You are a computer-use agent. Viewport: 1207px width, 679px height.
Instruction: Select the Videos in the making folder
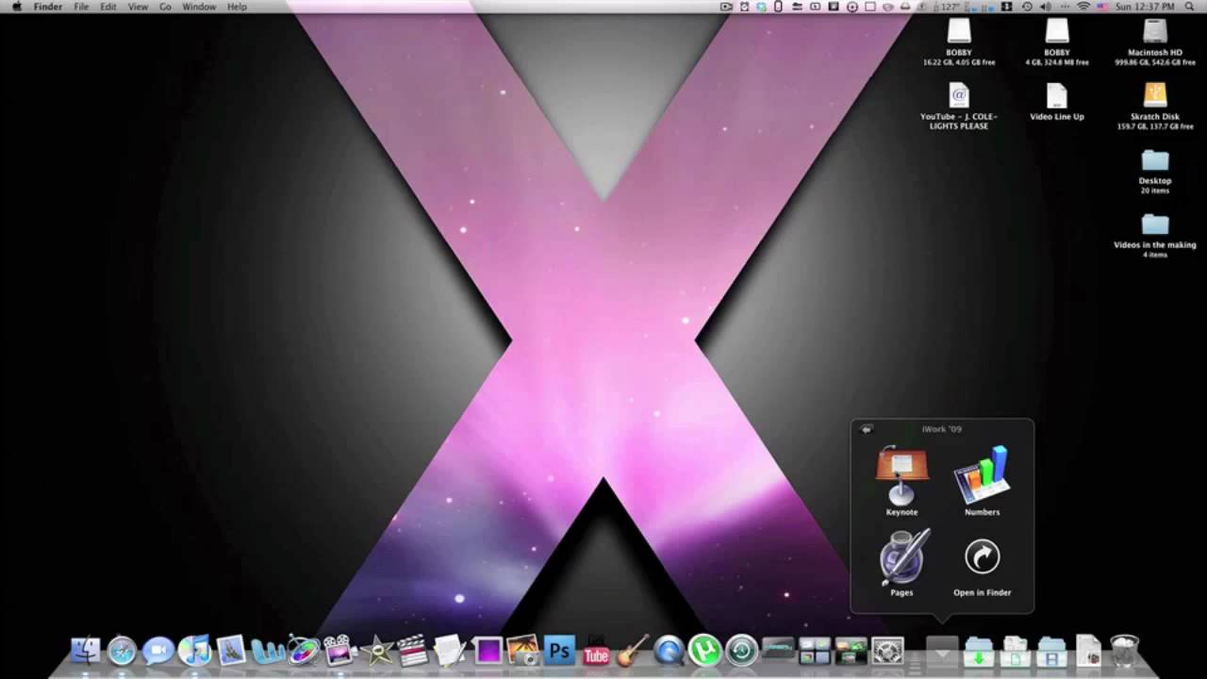[1155, 224]
